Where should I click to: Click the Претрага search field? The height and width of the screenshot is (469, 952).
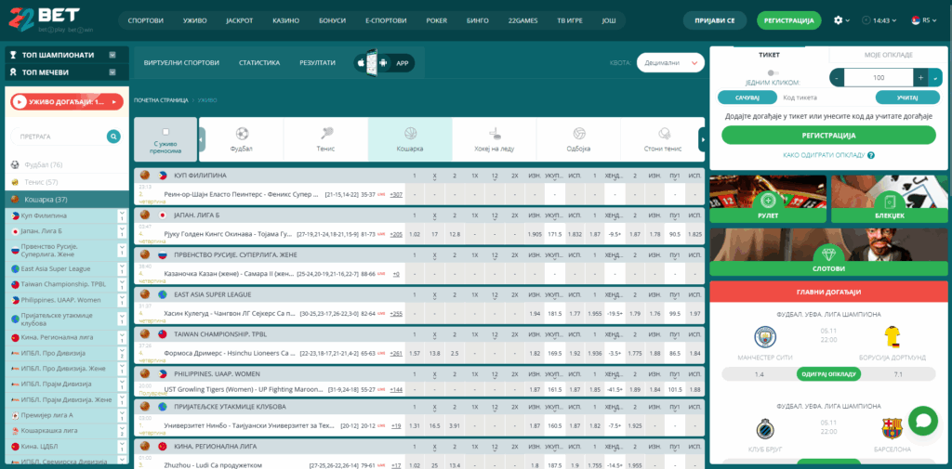[59, 137]
